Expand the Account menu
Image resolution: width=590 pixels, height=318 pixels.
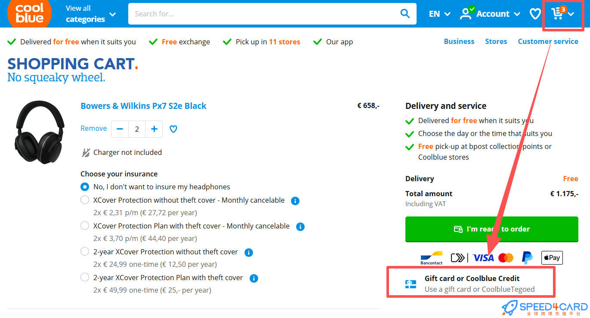[x=490, y=14]
